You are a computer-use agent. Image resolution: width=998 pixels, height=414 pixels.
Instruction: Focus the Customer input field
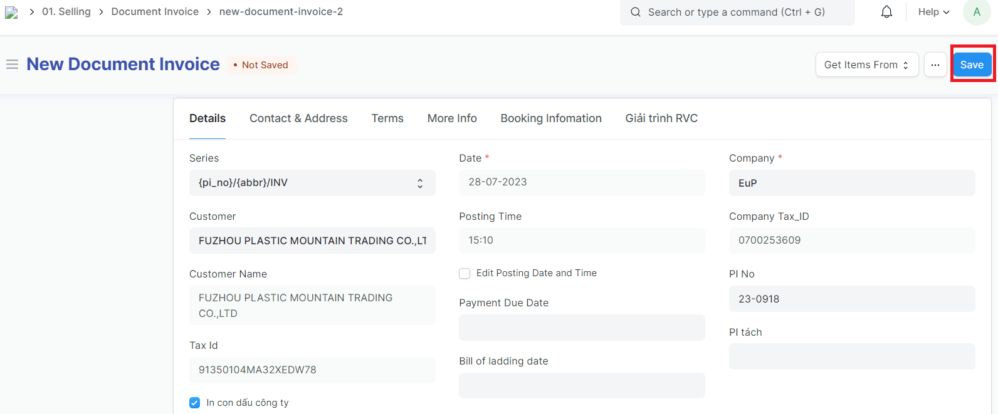coord(312,241)
